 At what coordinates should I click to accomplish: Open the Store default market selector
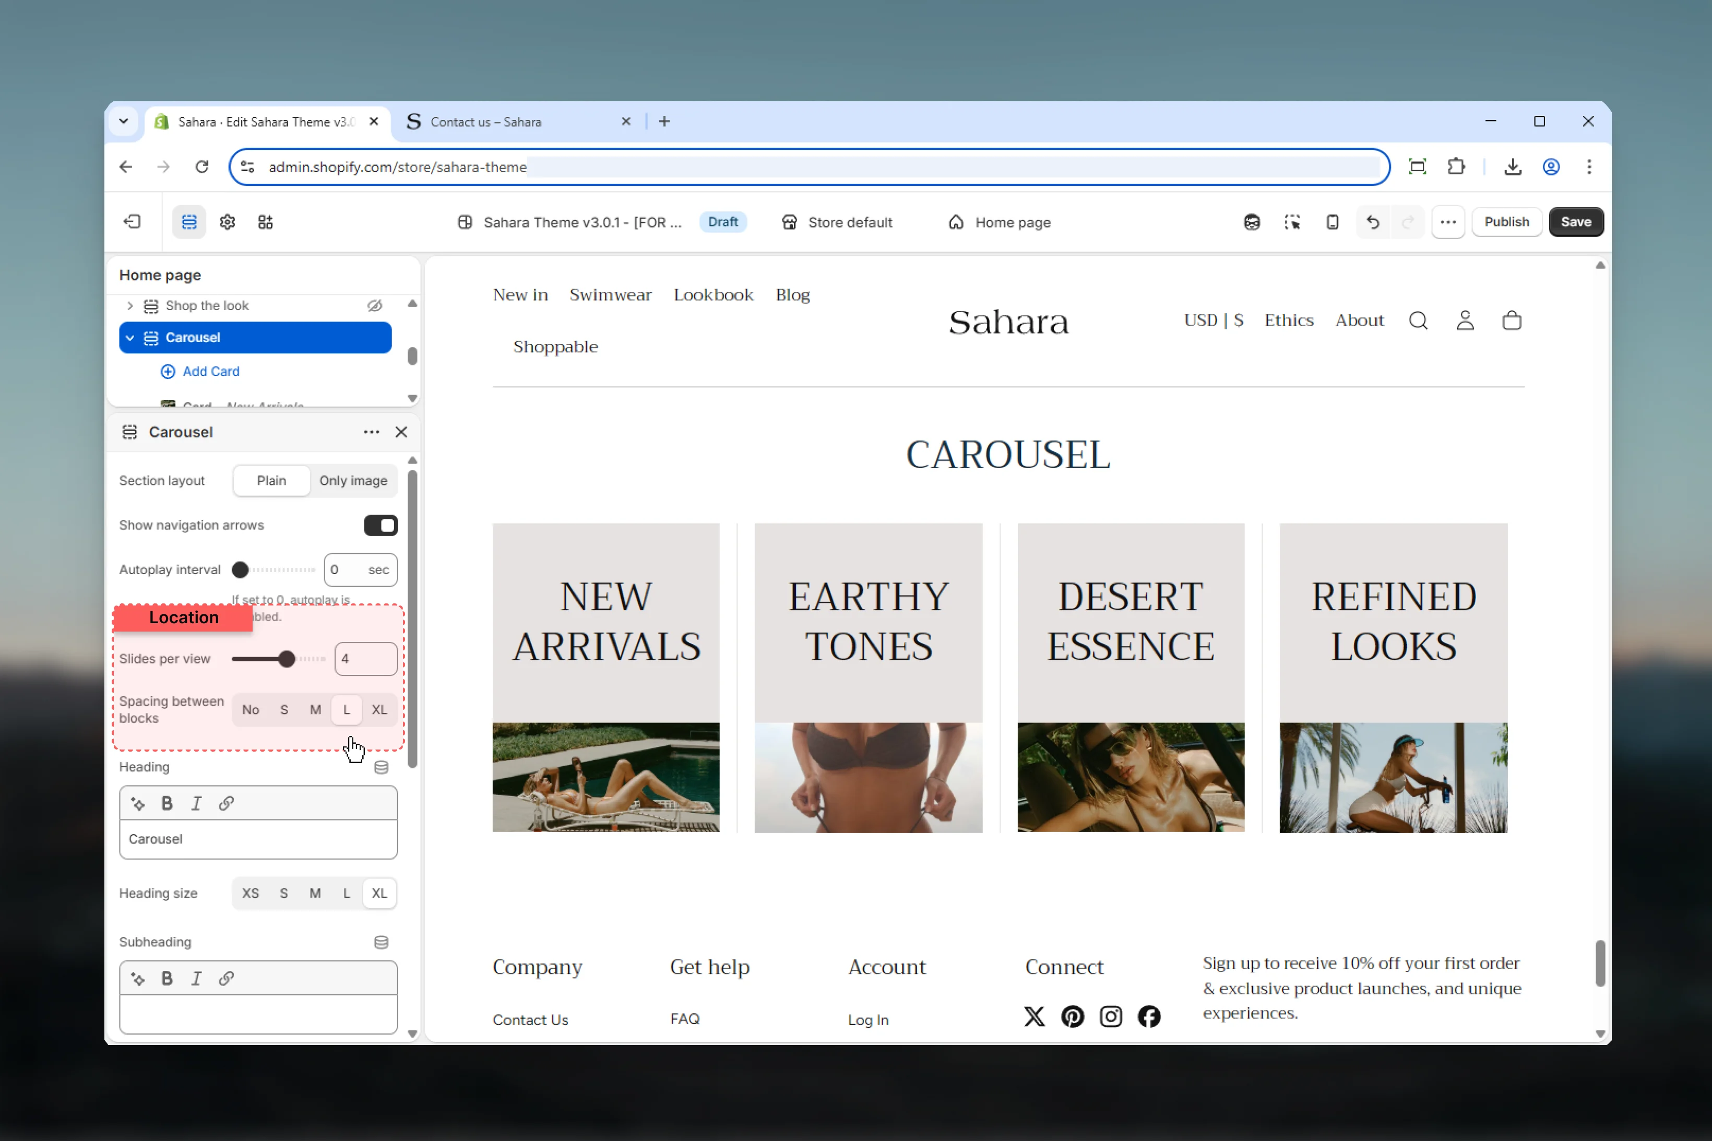point(836,222)
